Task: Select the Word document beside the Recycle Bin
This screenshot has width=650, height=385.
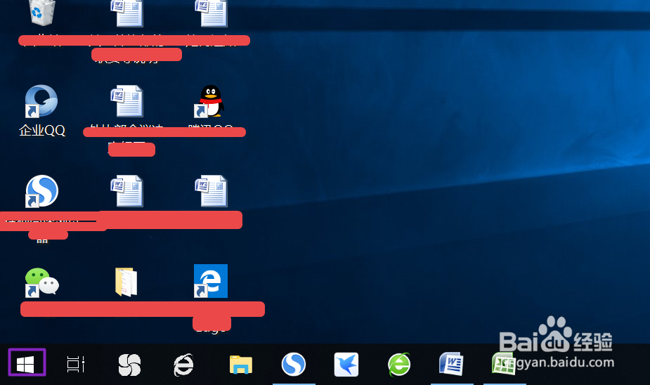Action: pos(127,13)
